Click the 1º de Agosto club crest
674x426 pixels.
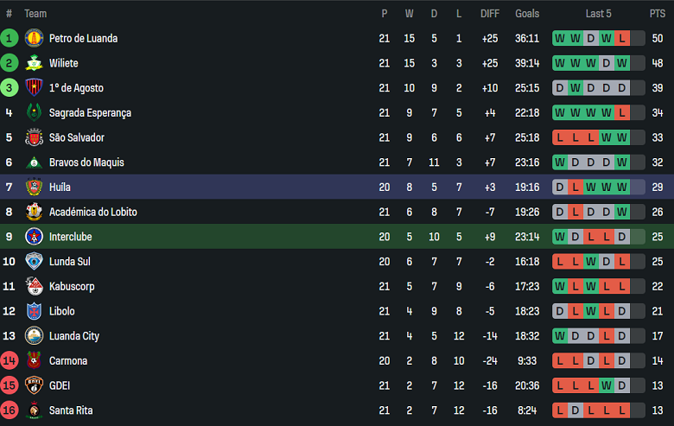(x=34, y=88)
